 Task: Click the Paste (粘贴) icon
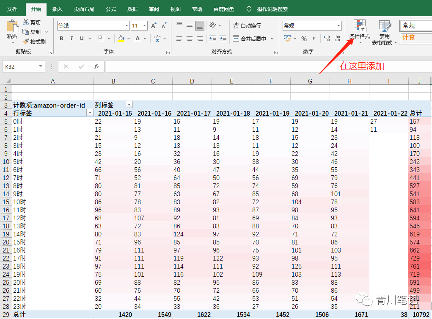12,26
